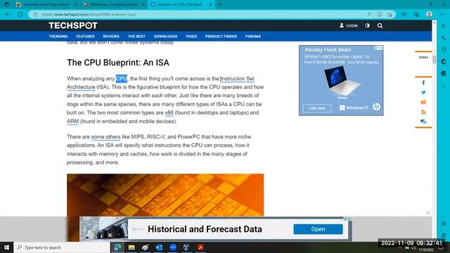The width and height of the screenshot is (450, 253).
Task: Click the LOGIN link
Action: click(x=349, y=25)
